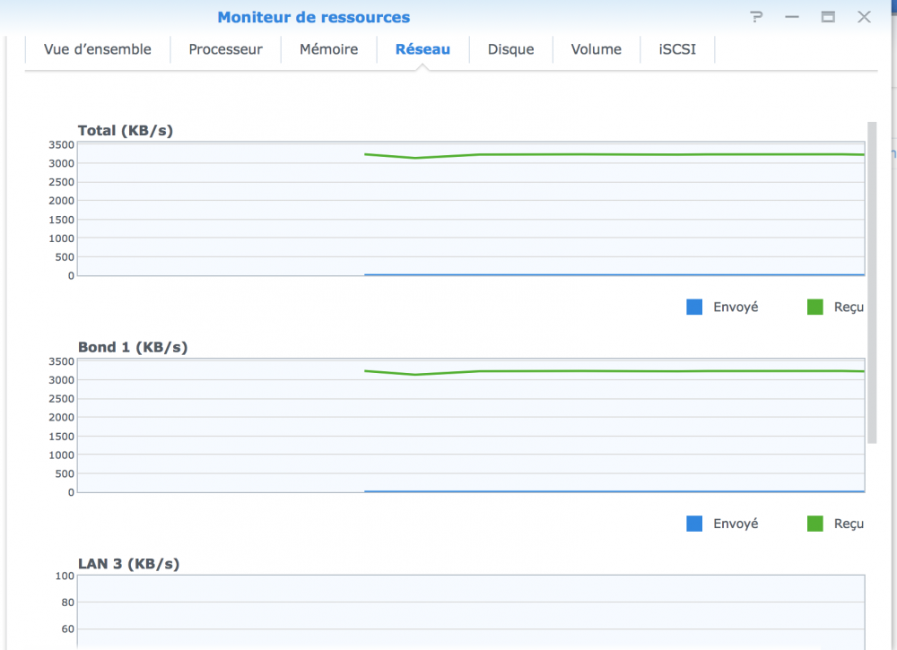Toggle blue Envoyé swatch under Bond 1 chart
Viewport: 897px width, 650px height.
(x=694, y=524)
